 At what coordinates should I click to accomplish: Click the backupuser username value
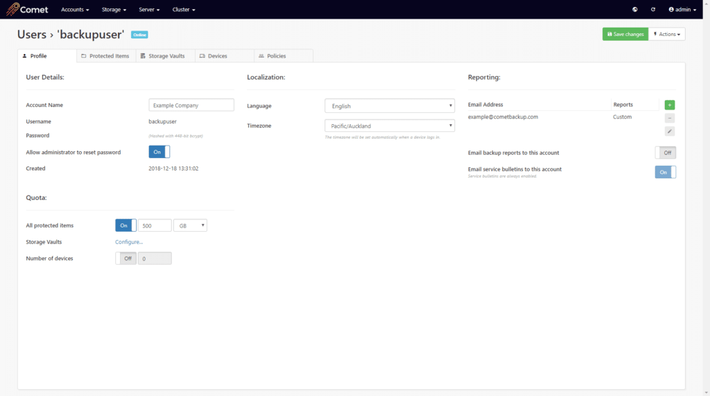click(162, 121)
